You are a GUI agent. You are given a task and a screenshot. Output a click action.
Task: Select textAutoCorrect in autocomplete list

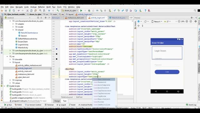coord(101,88)
